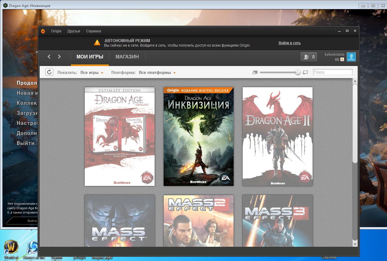The height and width of the screenshot is (261, 387).
Task: Open the Друзья menu
Action: click(74, 31)
